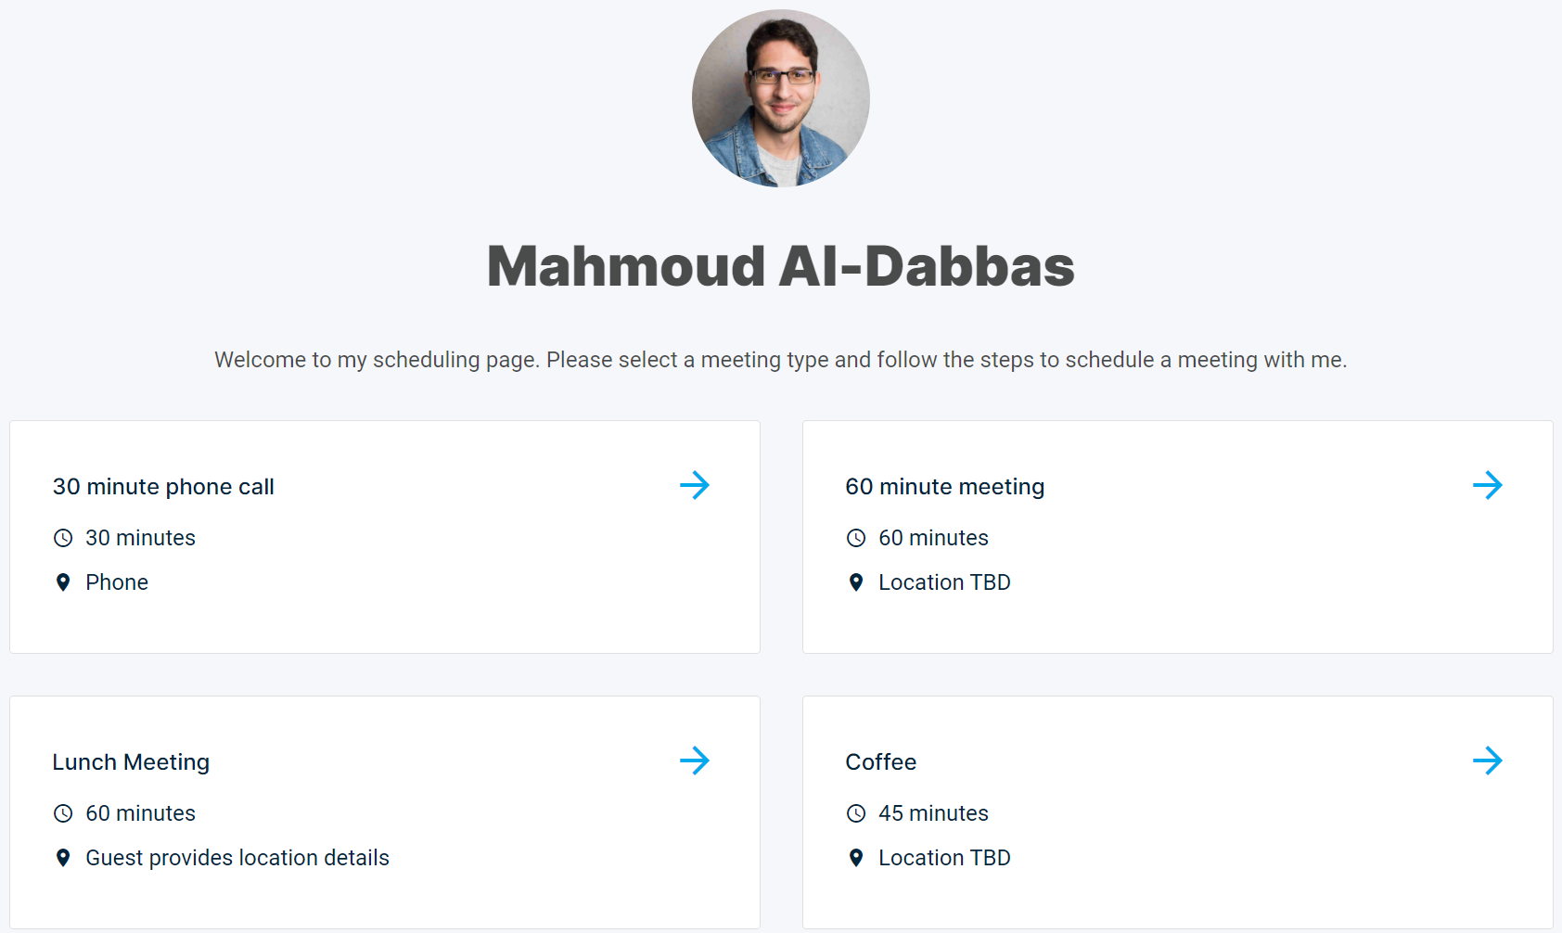Screen dimensions: 1562x933
Task: Click Mahmoud Al-Dabbas profile photo
Action: point(781,98)
